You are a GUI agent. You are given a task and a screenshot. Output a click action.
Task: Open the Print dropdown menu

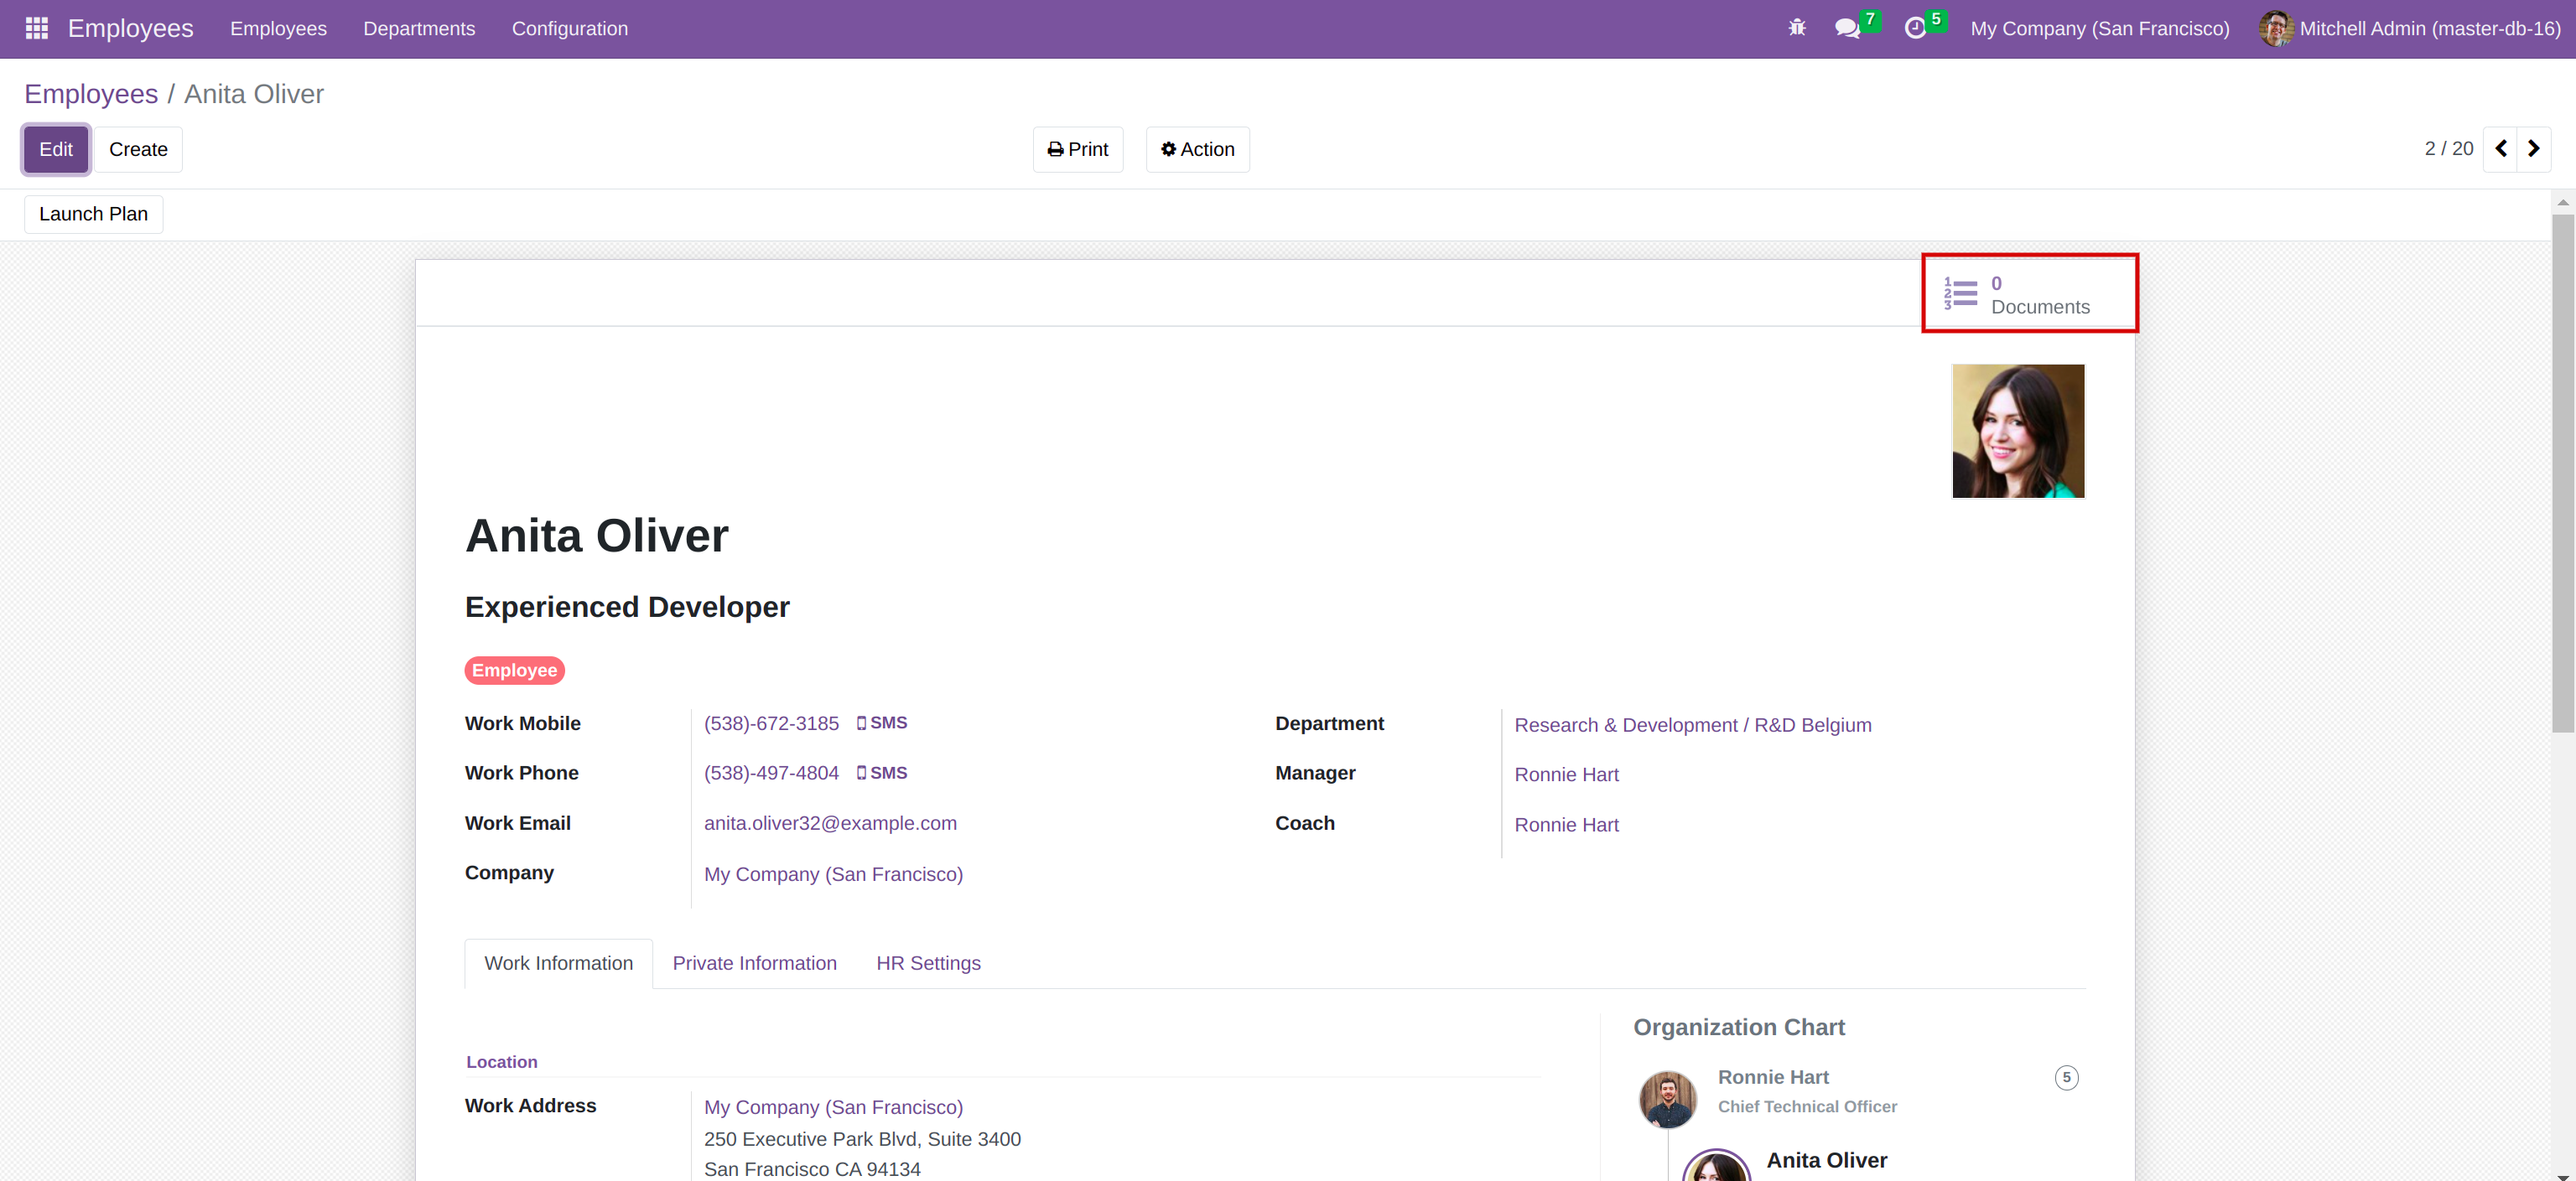tap(1077, 149)
